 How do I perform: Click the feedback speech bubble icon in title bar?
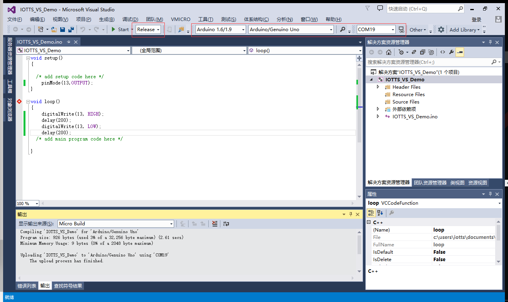point(380,9)
